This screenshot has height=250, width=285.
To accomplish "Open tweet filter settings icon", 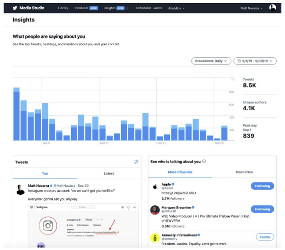I will tap(136, 162).
